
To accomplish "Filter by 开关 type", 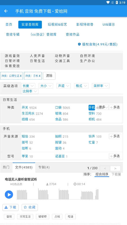I will 25,108.
